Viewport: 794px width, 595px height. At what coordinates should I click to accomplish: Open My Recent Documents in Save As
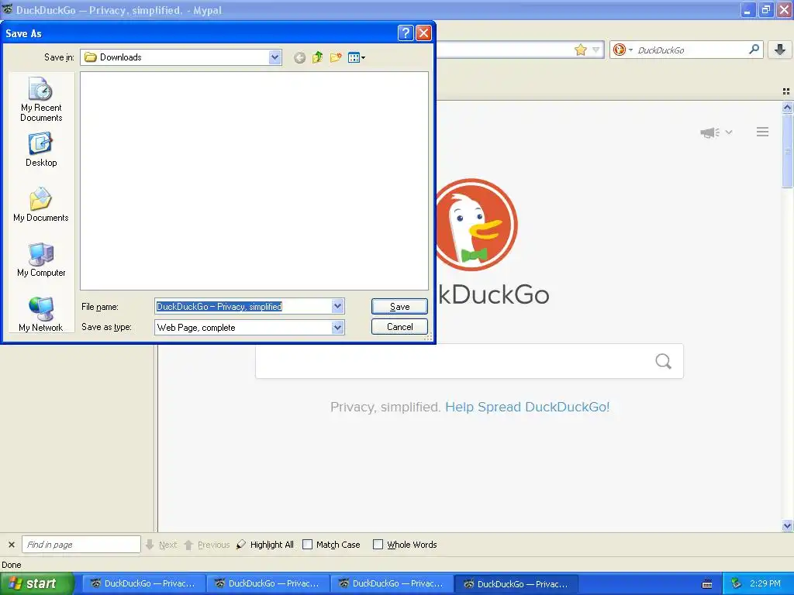(41, 99)
